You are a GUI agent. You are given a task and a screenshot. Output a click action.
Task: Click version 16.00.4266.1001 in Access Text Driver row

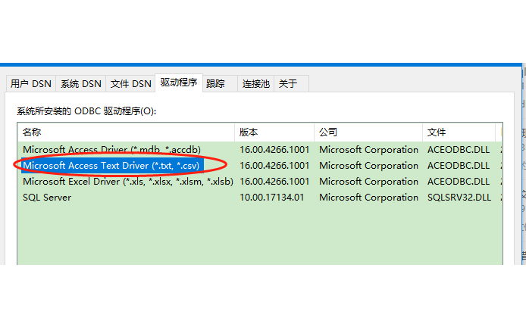[274, 166]
